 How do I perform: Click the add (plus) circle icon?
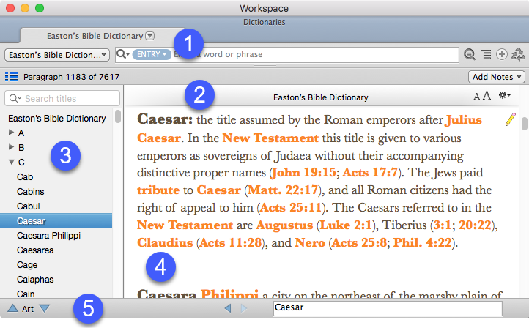[502, 55]
